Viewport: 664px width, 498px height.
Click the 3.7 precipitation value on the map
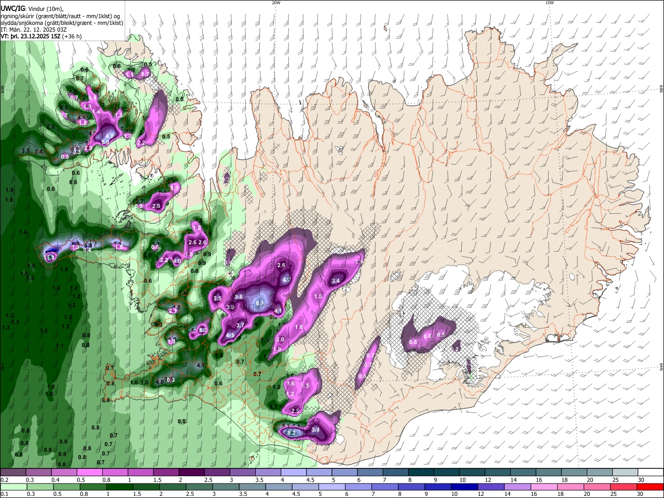240,325
